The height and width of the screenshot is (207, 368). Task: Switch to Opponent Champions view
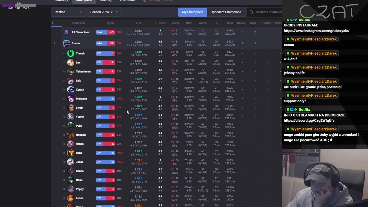(x=226, y=12)
